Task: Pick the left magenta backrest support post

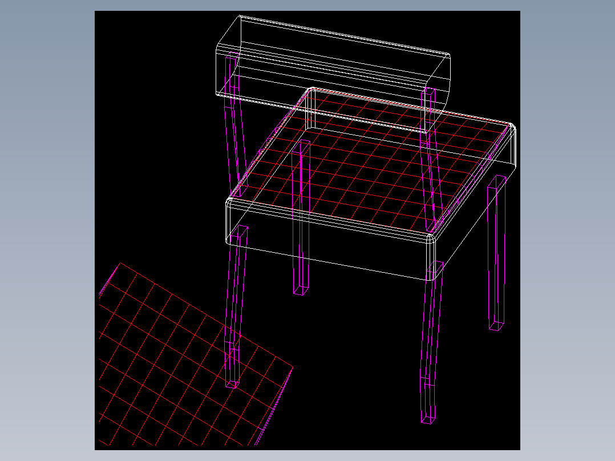Action: pyautogui.click(x=236, y=124)
